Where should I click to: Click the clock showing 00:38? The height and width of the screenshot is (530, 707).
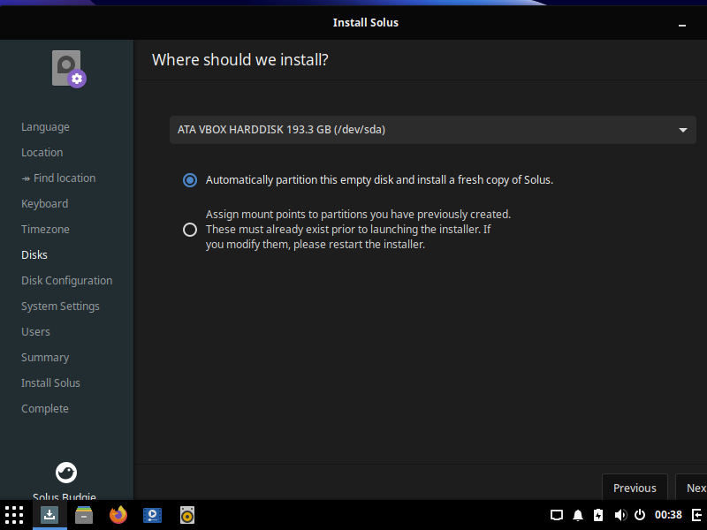click(x=668, y=515)
